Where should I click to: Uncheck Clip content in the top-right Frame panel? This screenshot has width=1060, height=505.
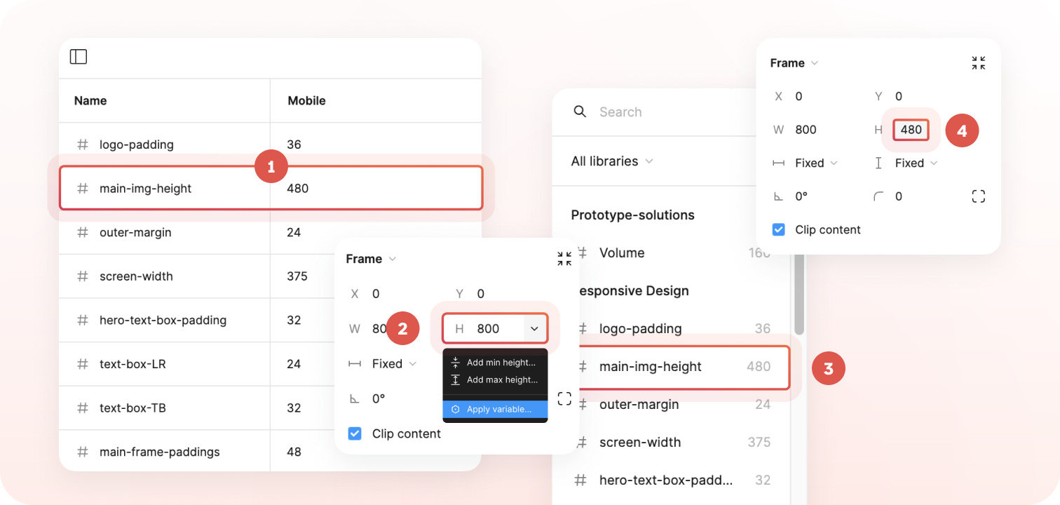coord(778,229)
